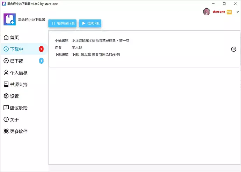This screenshot has width=241, height=172.
Task: Click the settings gear icon
Action: [6, 96]
